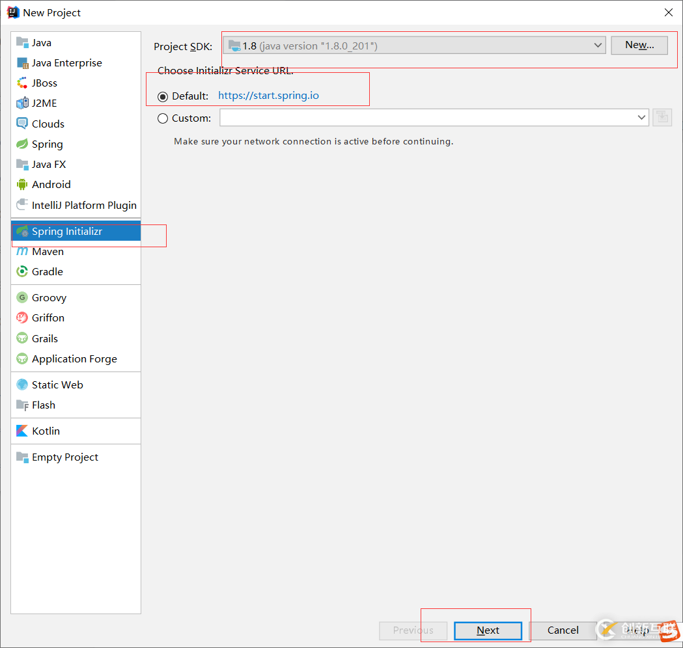
Task: Click the Android robot icon
Action: (22, 185)
